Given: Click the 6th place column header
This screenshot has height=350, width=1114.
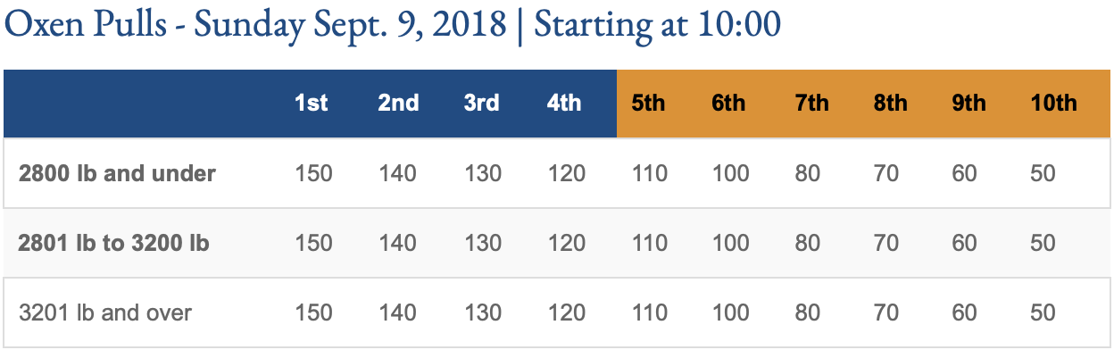Looking at the screenshot, I should 728,104.
